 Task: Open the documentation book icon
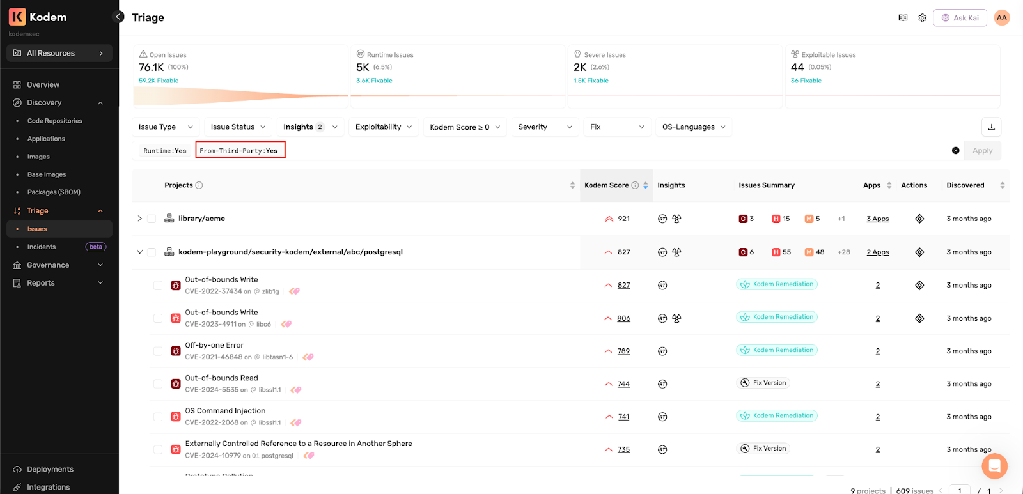tap(903, 18)
